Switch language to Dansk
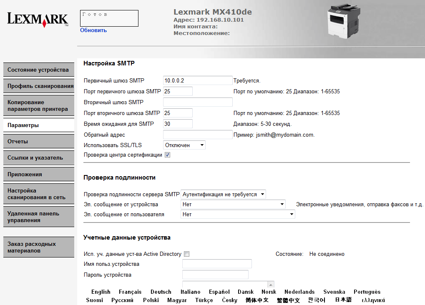Viewport: 425px width, 305px height. (x=246, y=292)
